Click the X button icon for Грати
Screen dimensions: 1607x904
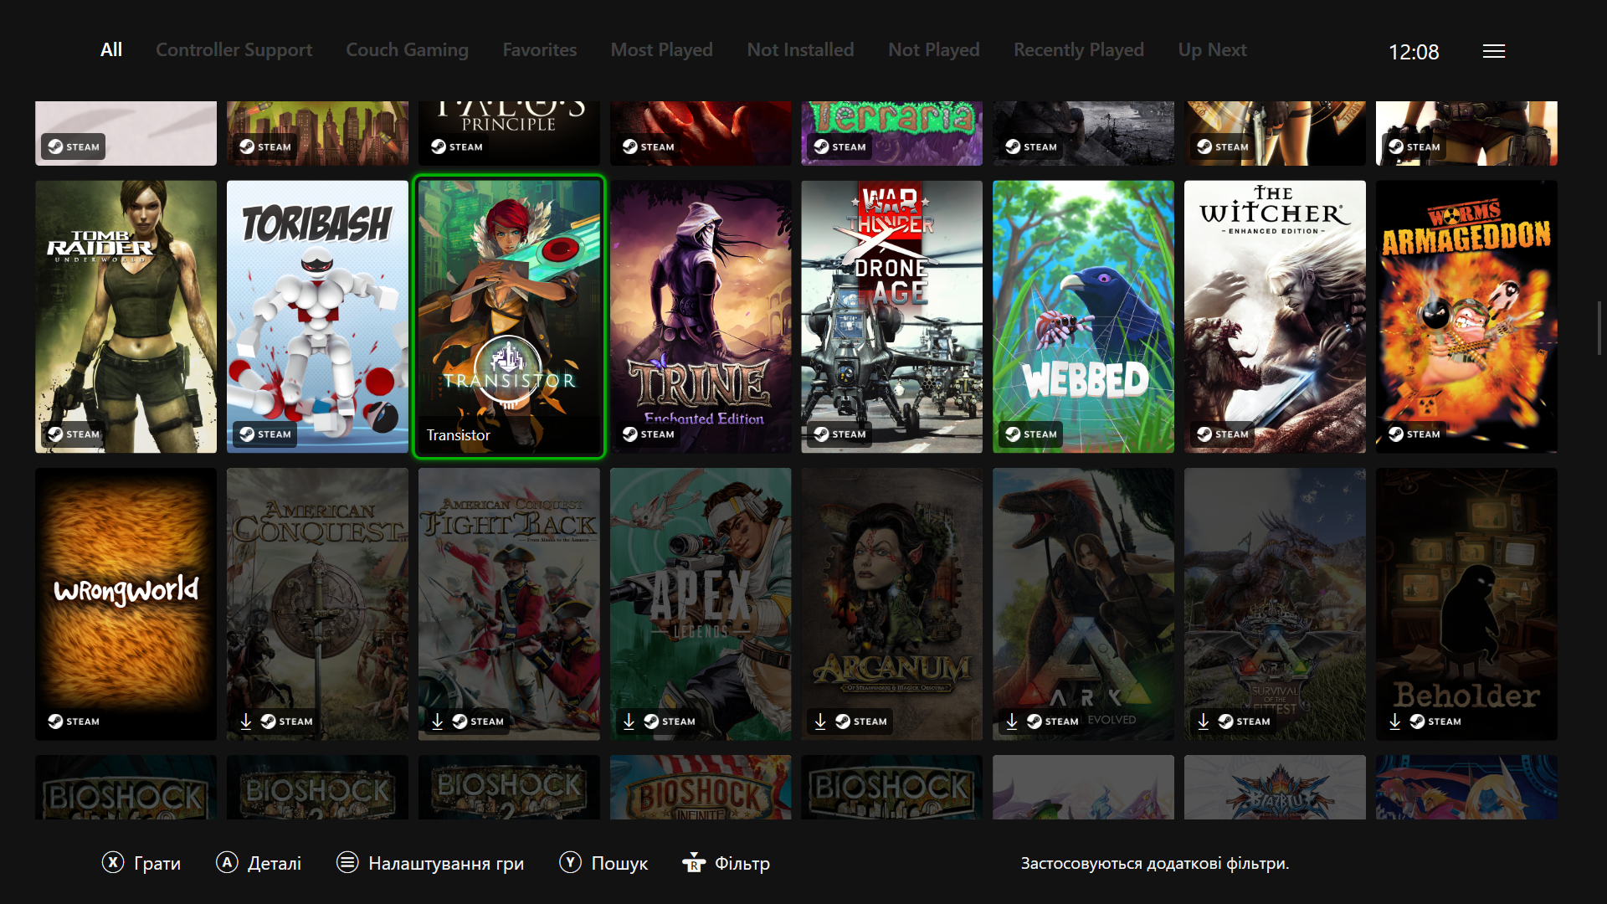click(113, 862)
